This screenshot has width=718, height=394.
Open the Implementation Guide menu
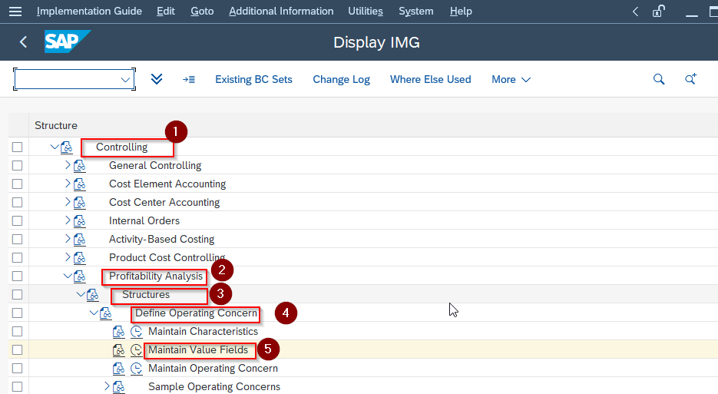pyautogui.click(x=89, y=11)
